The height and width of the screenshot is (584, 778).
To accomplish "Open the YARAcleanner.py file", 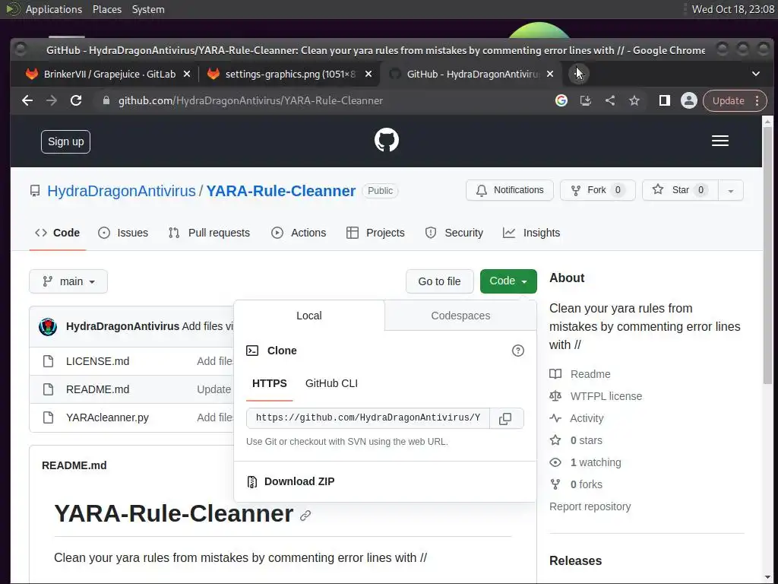I will coord(107,417).
